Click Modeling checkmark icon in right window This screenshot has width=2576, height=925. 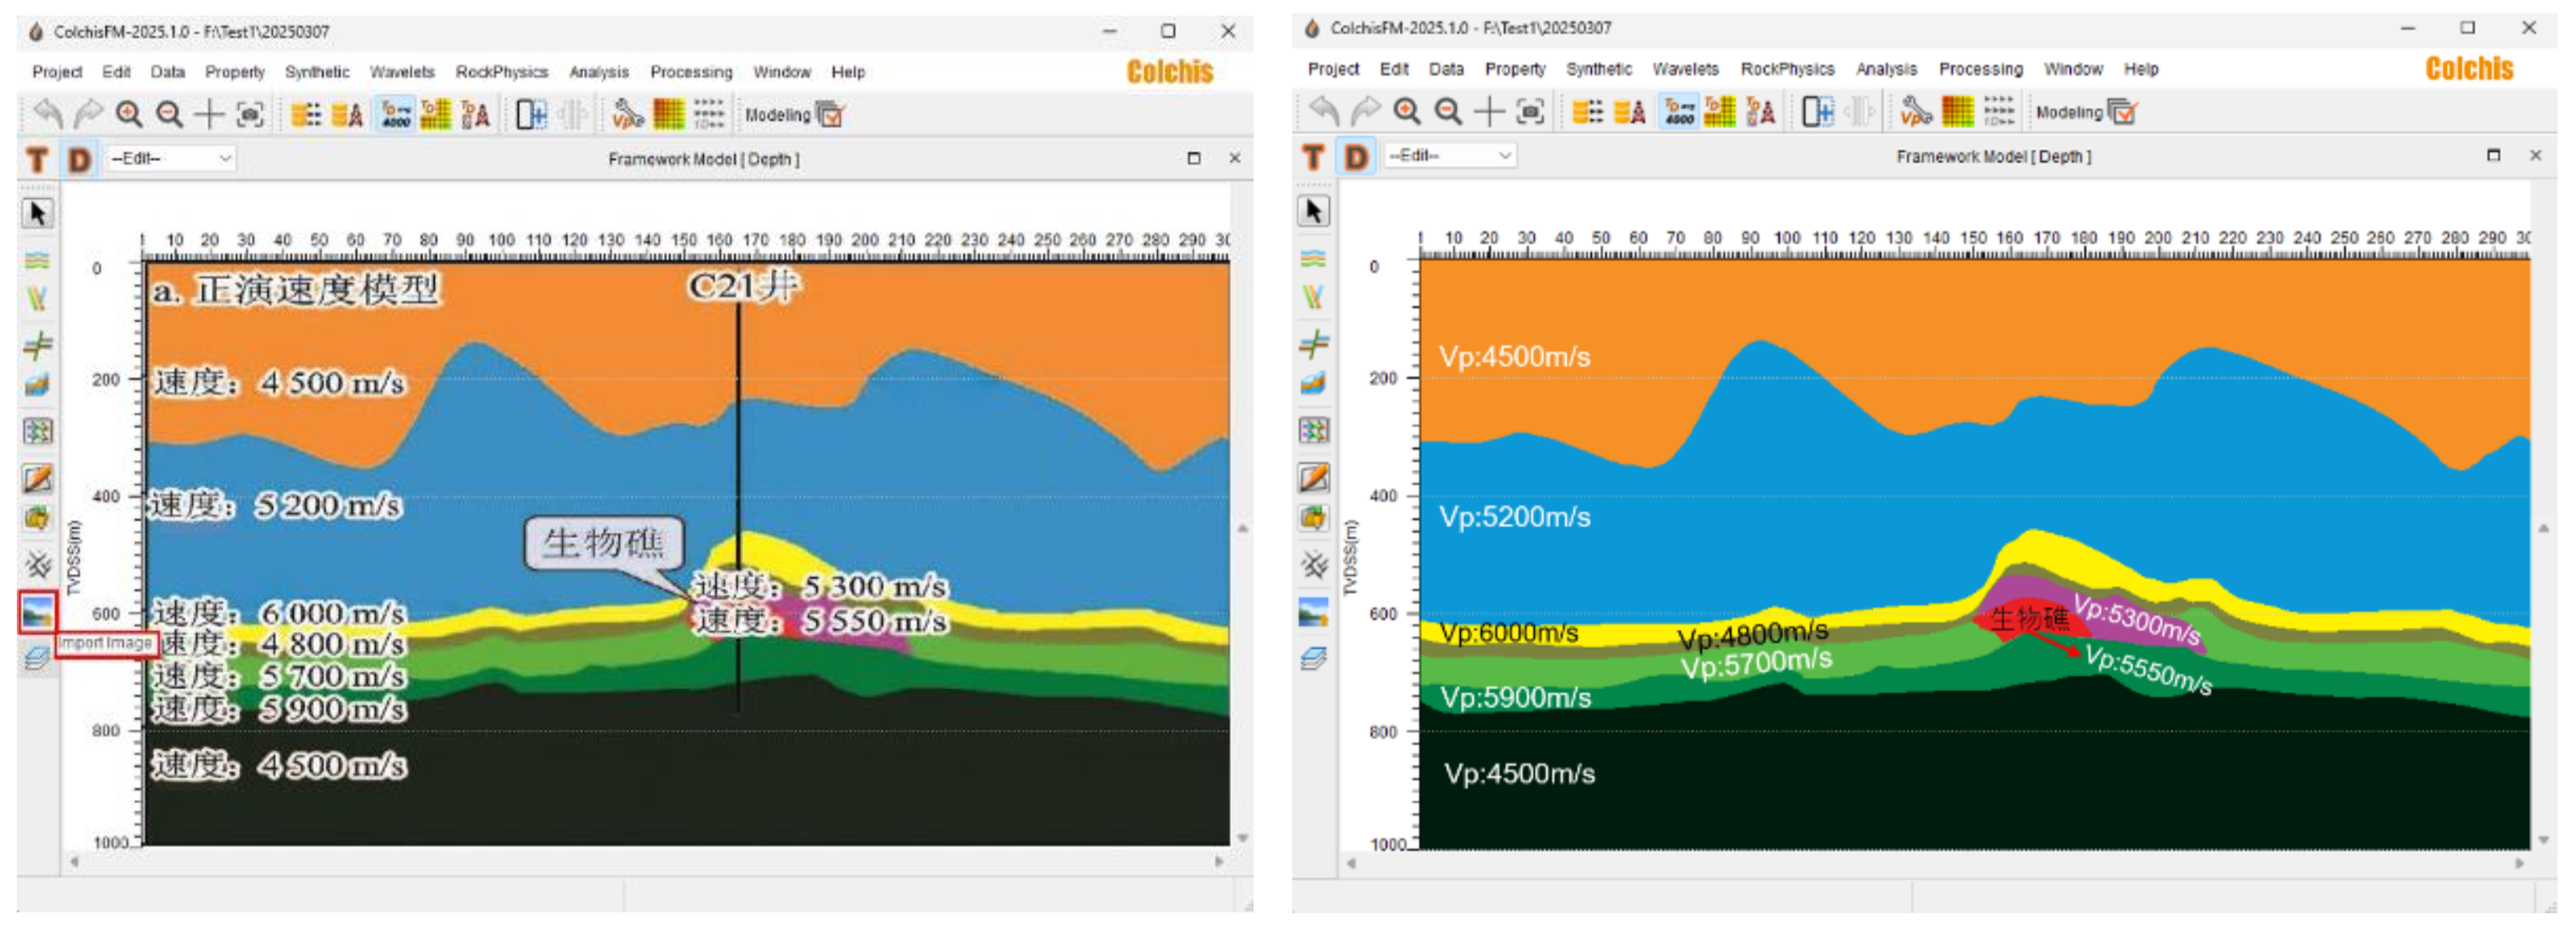(x=2123, y=112)
